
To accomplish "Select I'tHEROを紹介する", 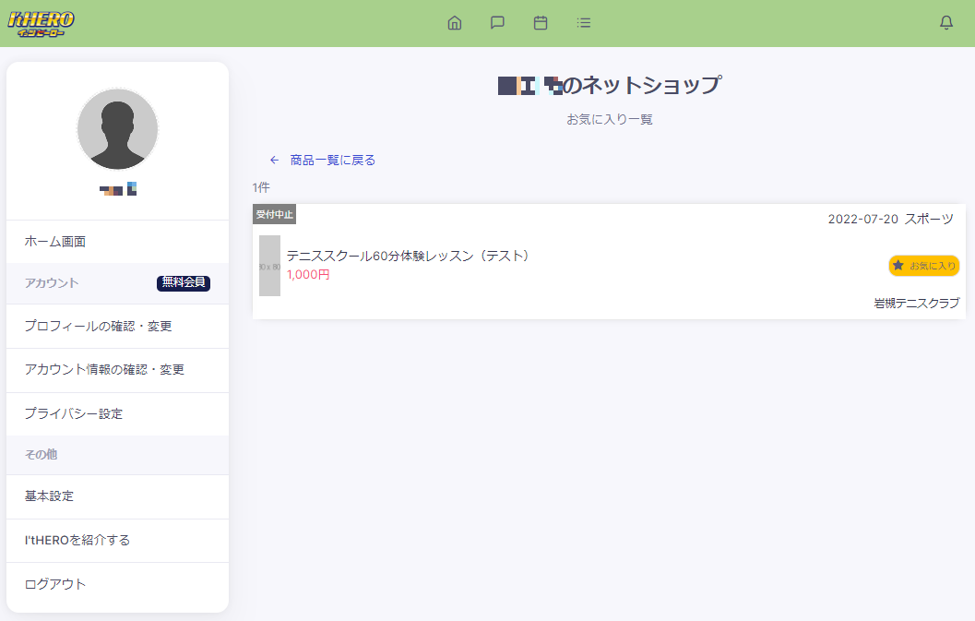I will pyautogui.click(x=117, y=540).
